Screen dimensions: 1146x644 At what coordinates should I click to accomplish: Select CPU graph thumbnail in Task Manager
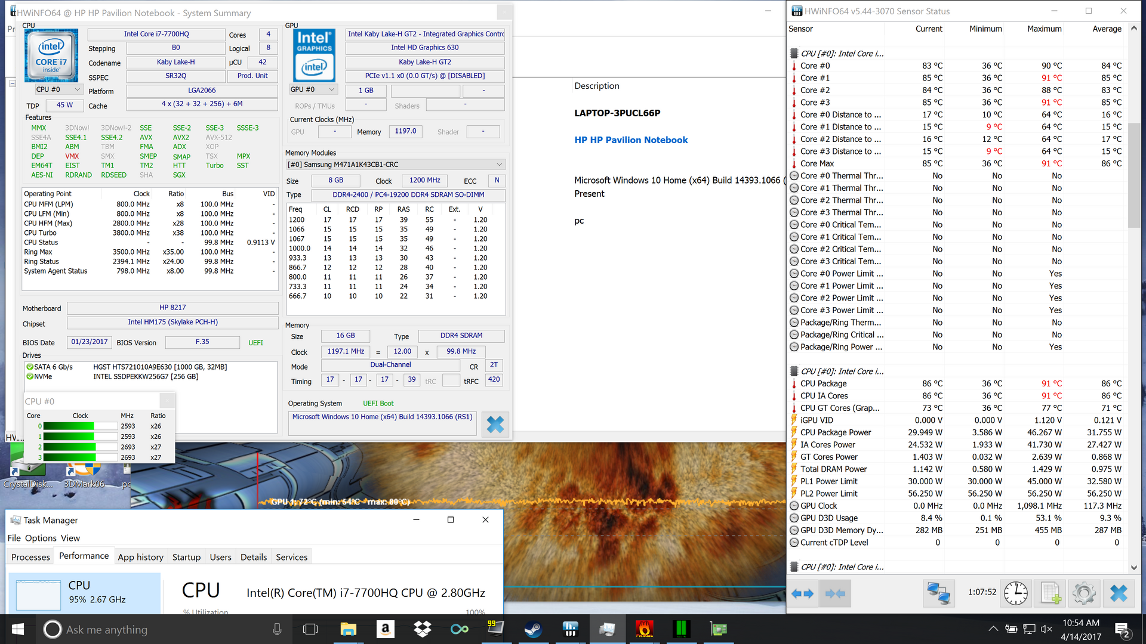tap(38, 595)
